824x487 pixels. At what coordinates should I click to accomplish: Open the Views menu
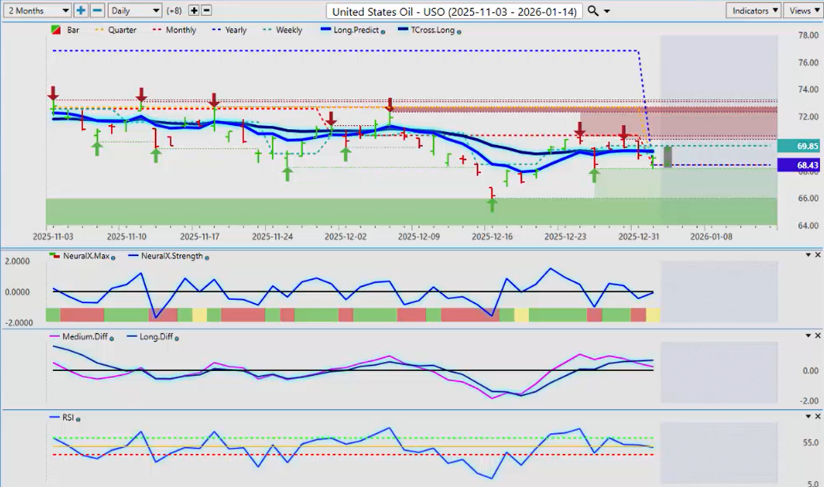(x=801, y=11)
